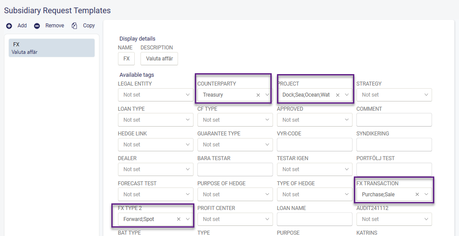The width and height of the screenshot is (459, 236).
Task: Select the FX Valuta affär template
Action: pos(52,48)
